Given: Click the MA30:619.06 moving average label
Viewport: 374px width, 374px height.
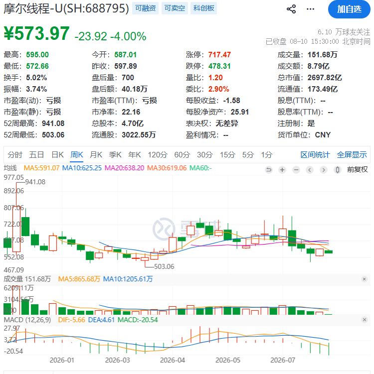Looking at the screenshot, I should [x=167, y=168].
